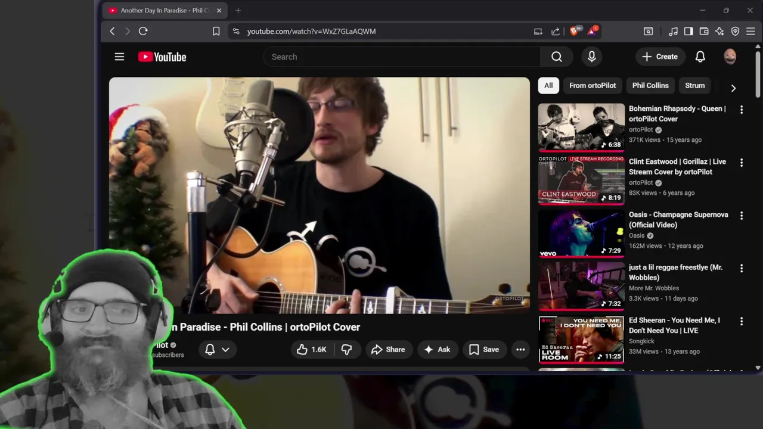Open the Bohemian Rhapsody 6:38 thumbnail
This screenshot has width=763, height=429.
pos(581,127)
